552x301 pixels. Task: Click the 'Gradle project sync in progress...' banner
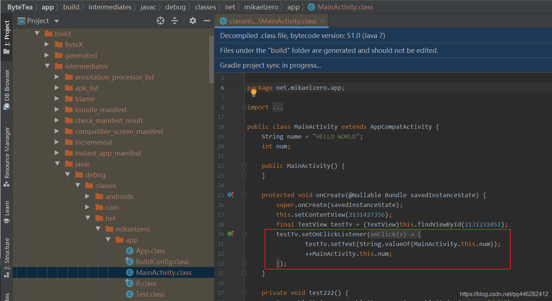[x=383, y=65]
